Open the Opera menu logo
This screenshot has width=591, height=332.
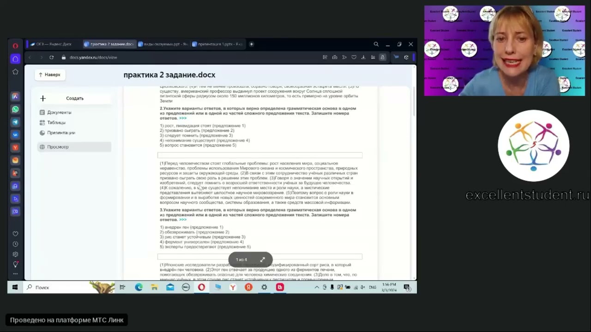[15, 46]
